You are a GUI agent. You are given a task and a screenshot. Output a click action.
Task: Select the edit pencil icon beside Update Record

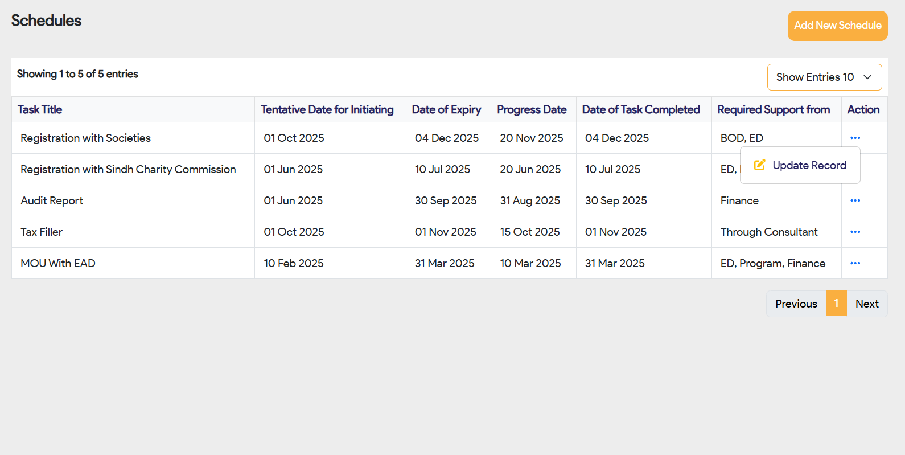click(x=760, y=165)
